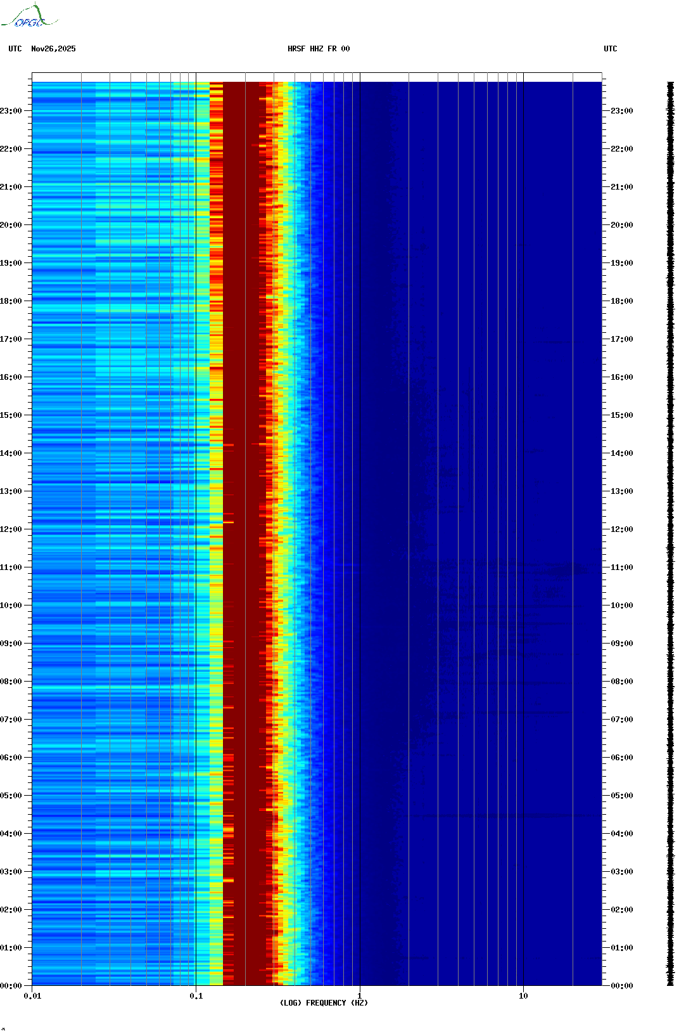Click the (LOG) FREQUENCY (HZ) axis title
Screen dimensions: 698x1036
pyautogui.click(x=324, y=1003)
